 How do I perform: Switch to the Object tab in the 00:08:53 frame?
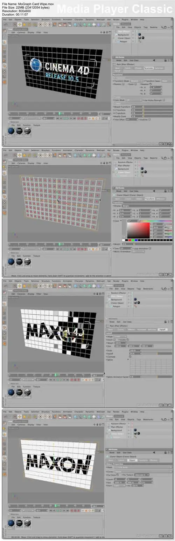[132, 460]
